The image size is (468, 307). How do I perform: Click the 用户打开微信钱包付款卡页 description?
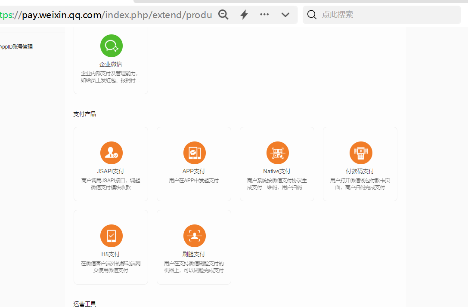360,184
